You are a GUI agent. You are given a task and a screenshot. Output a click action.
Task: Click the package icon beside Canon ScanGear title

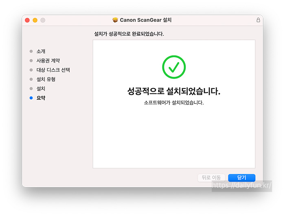115,20
